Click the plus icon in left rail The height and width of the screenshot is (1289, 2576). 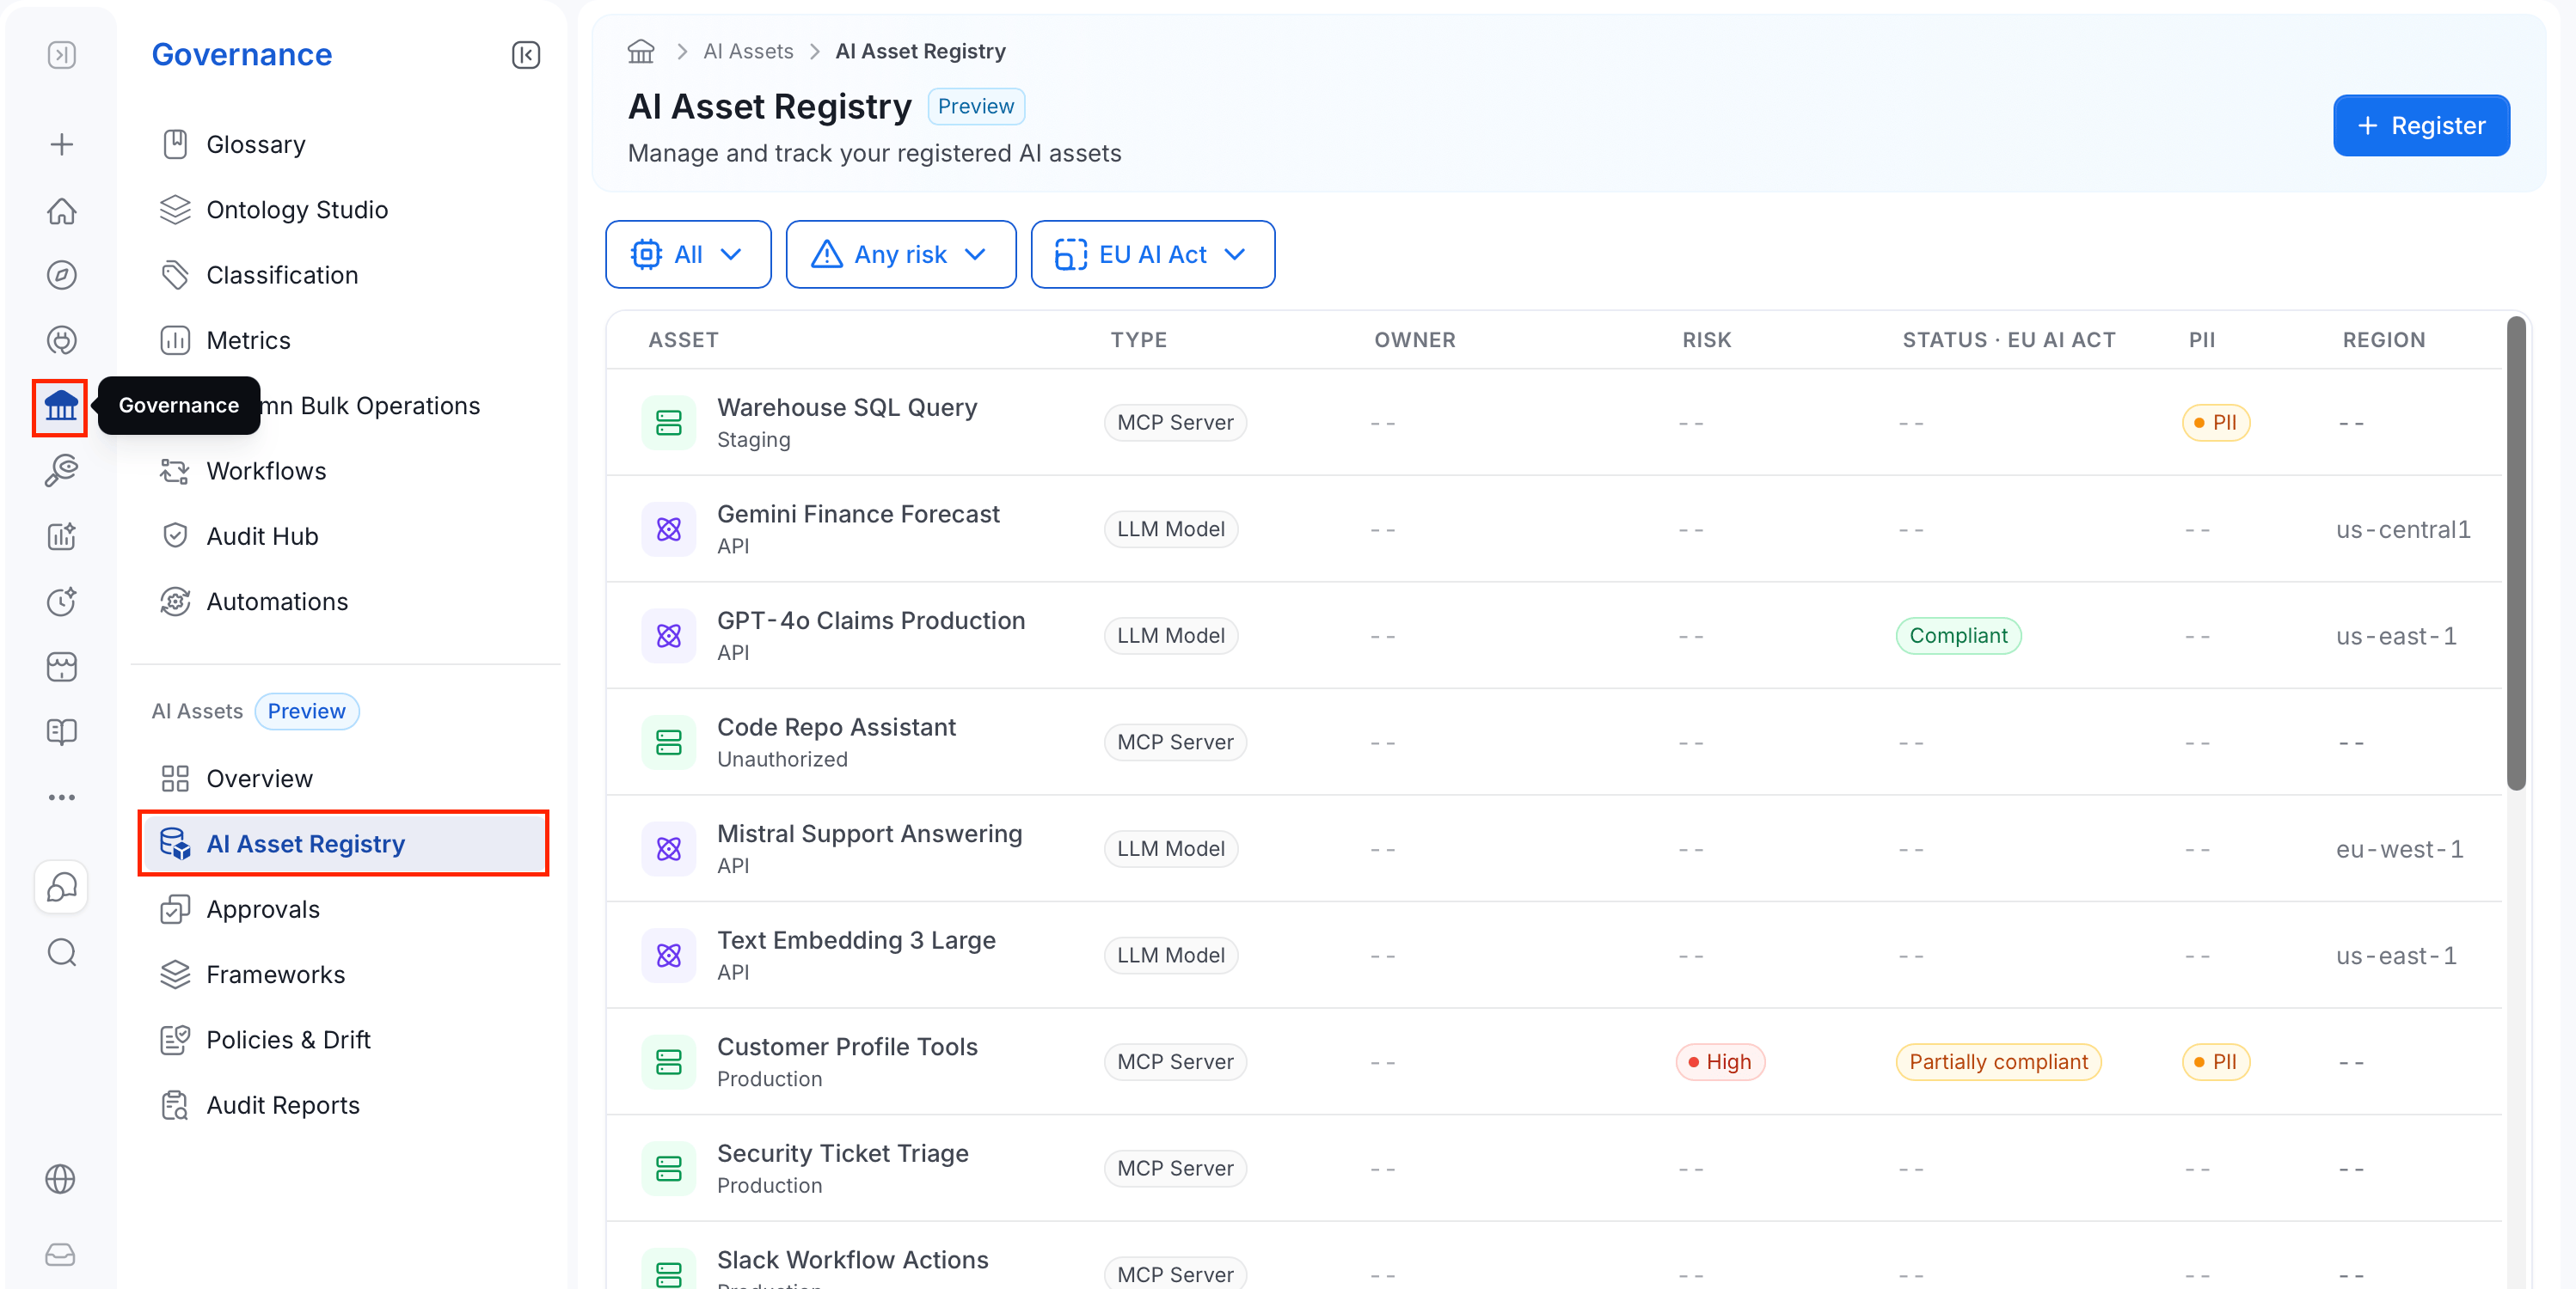click(x=62, y=145)
